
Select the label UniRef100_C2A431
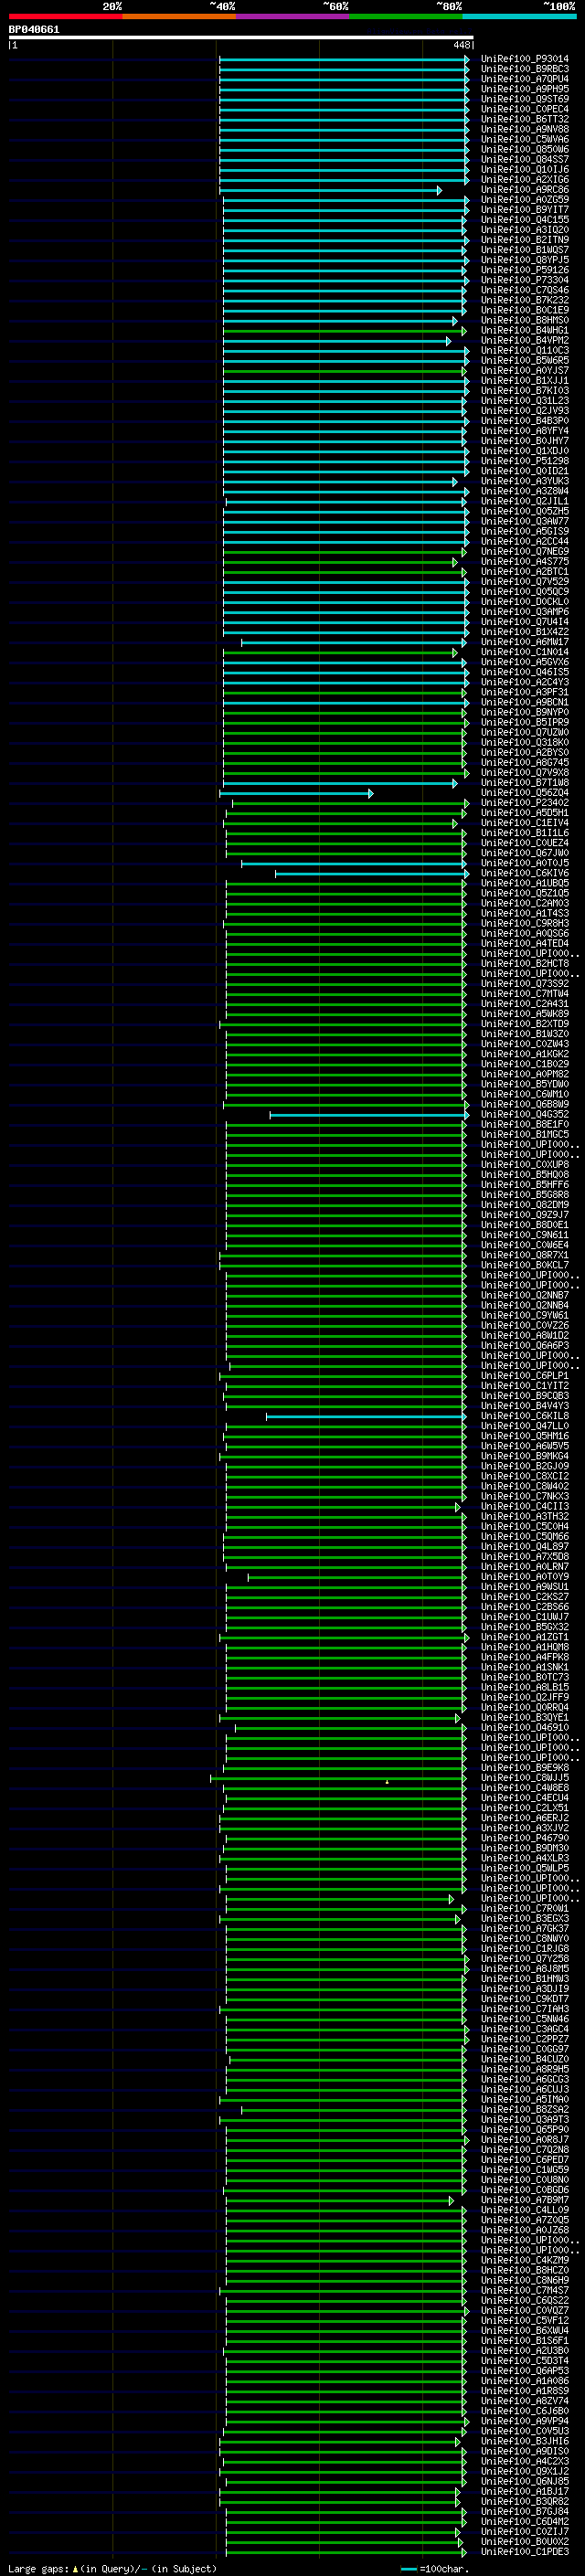click(525, 1003)
